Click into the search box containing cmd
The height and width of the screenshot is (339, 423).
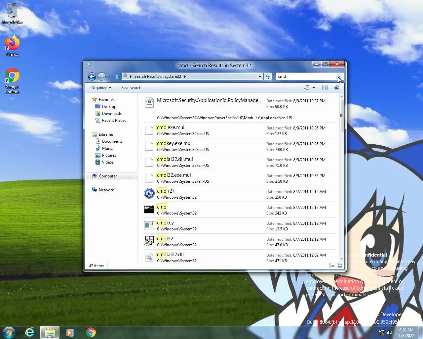click(x=306, y=76)
